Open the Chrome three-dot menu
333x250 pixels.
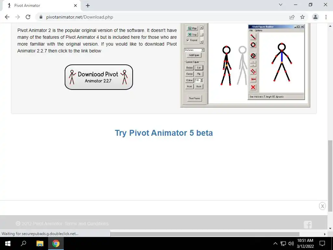point(326,17)
